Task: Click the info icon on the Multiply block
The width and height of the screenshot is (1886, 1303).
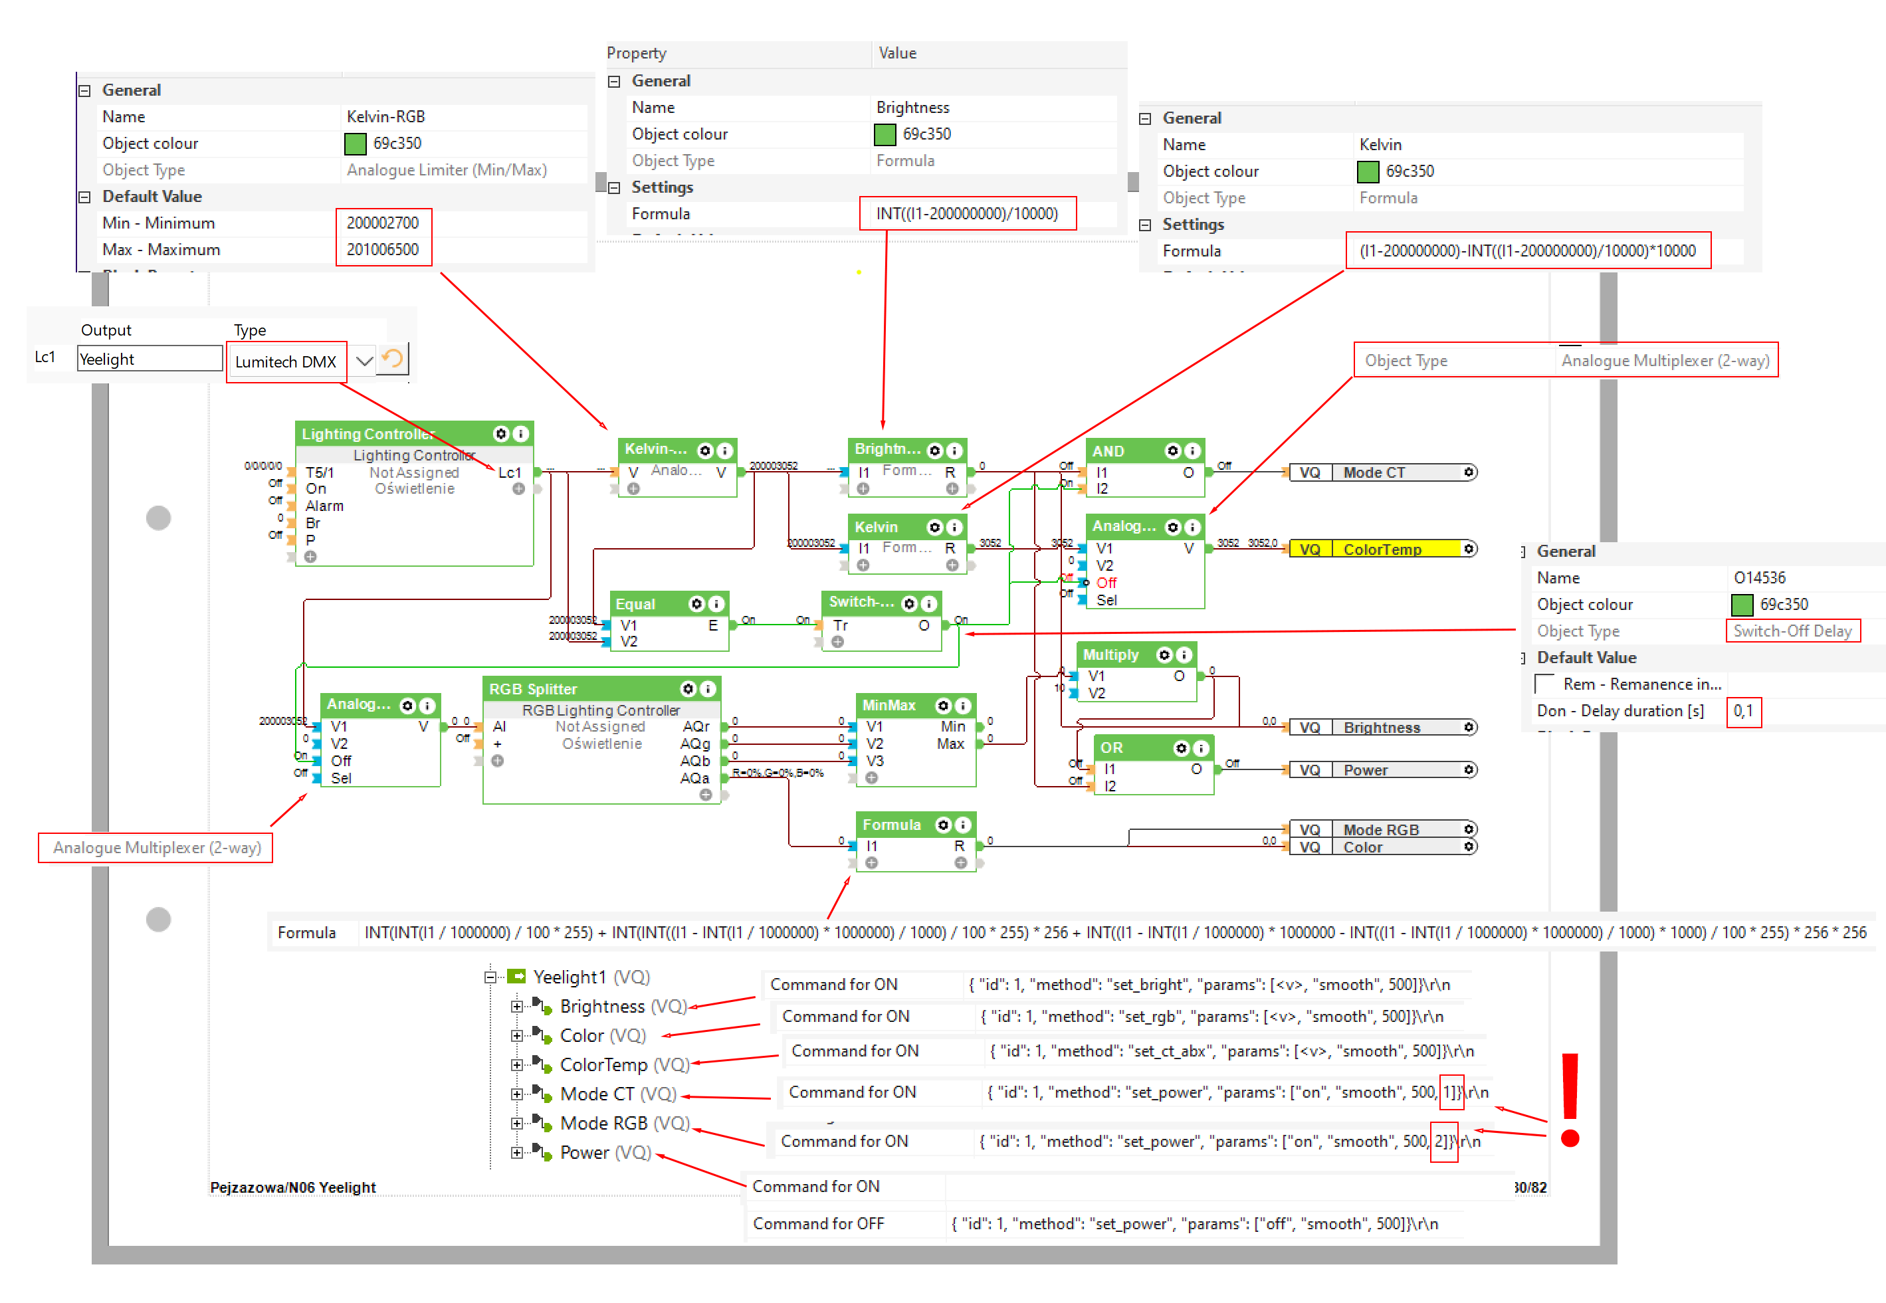Action: 1184,654
